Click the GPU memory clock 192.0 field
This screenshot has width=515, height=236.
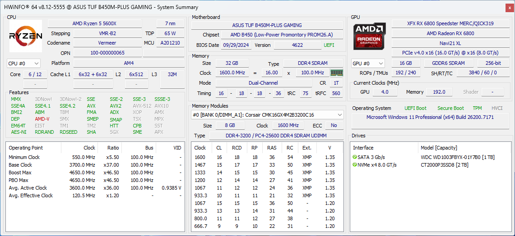point(439,92)
